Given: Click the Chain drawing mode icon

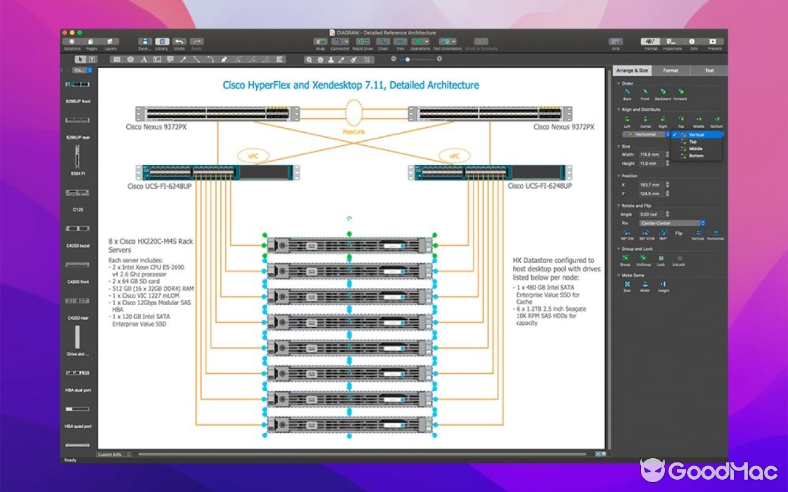Looking at the screenshot, I should 384,41.
